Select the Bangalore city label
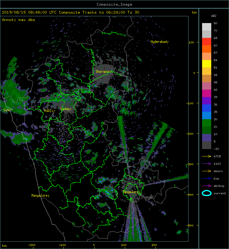This screenshot has height=249, width=229. point(131,192)
